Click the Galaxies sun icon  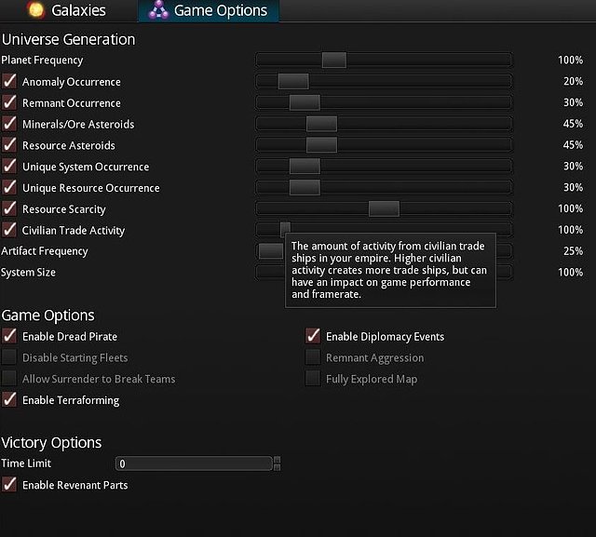36,11
